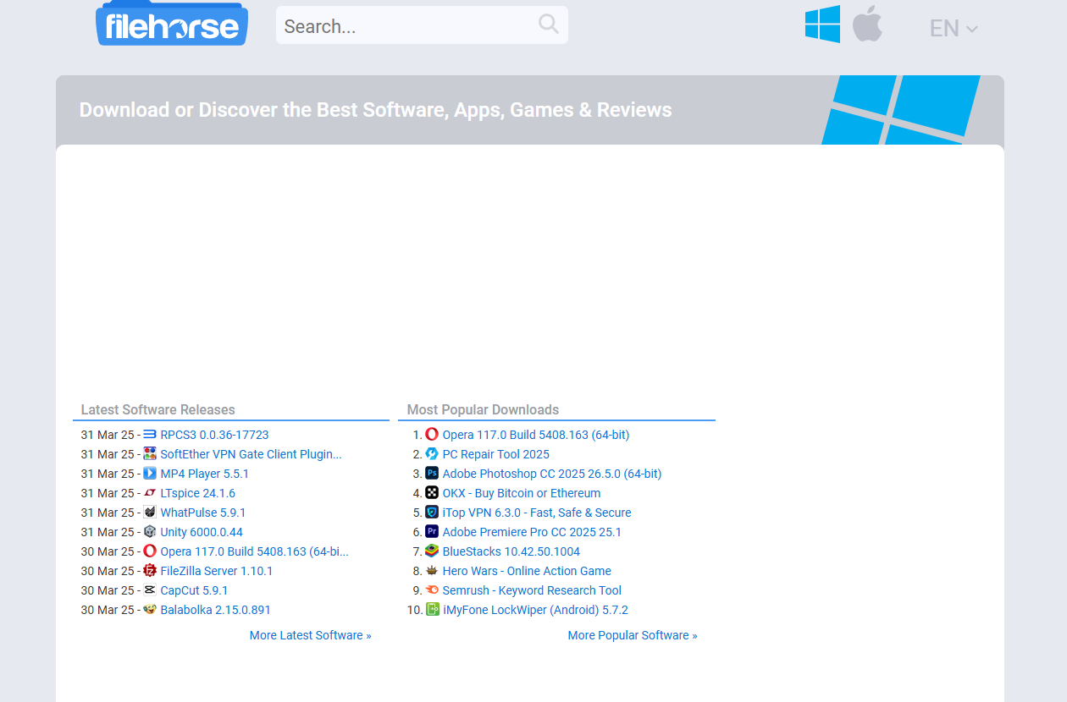Click the Balabolka icon

pyautogui.click(x=150, y=610)
